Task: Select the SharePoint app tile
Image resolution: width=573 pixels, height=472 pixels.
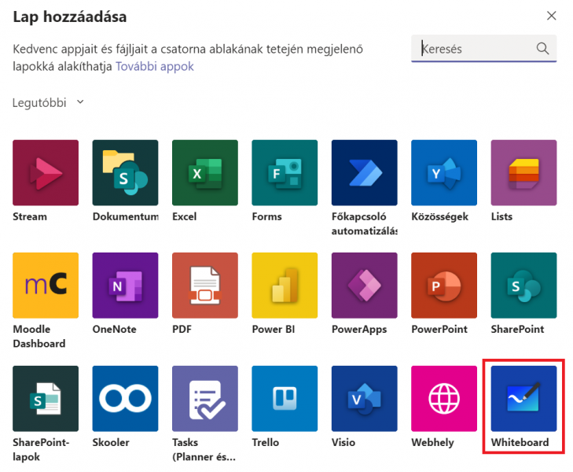Action: 523,286
